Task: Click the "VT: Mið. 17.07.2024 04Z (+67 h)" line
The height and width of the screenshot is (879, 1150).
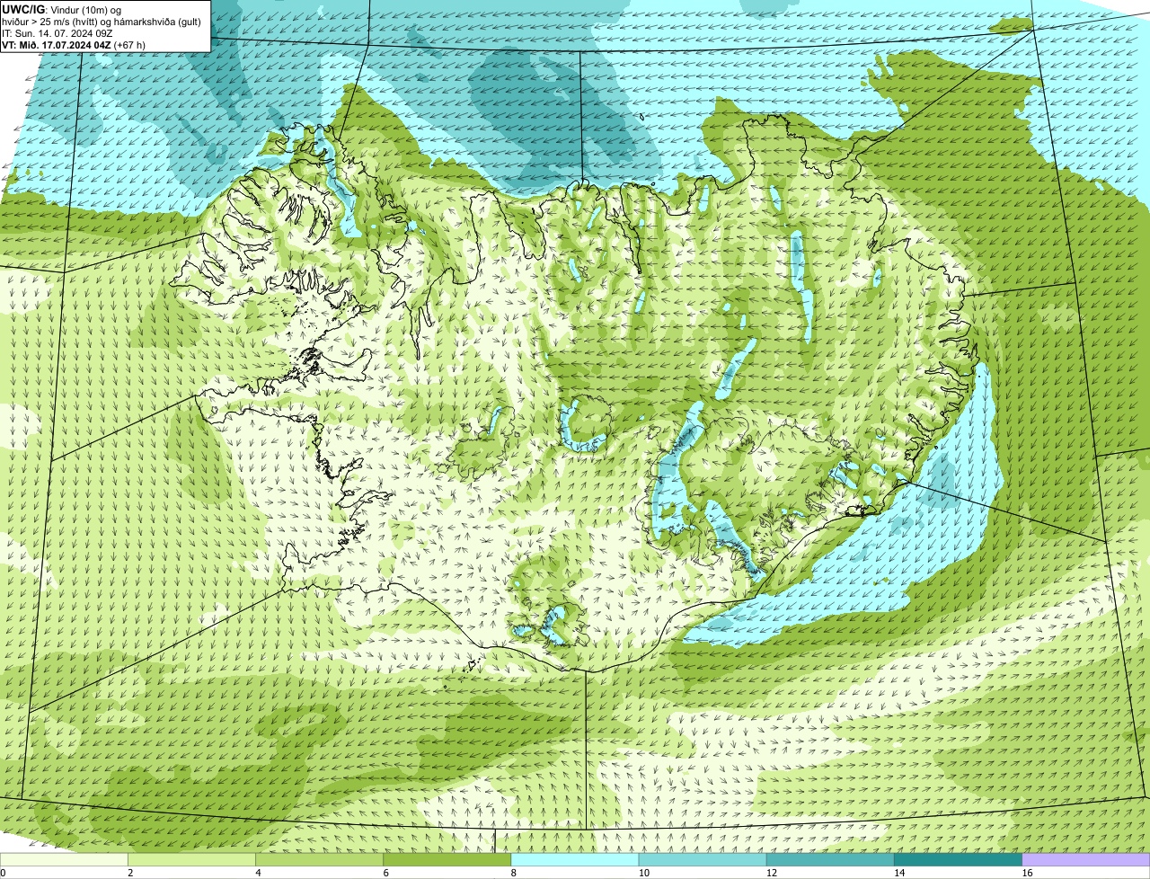Action: point(74,45)
